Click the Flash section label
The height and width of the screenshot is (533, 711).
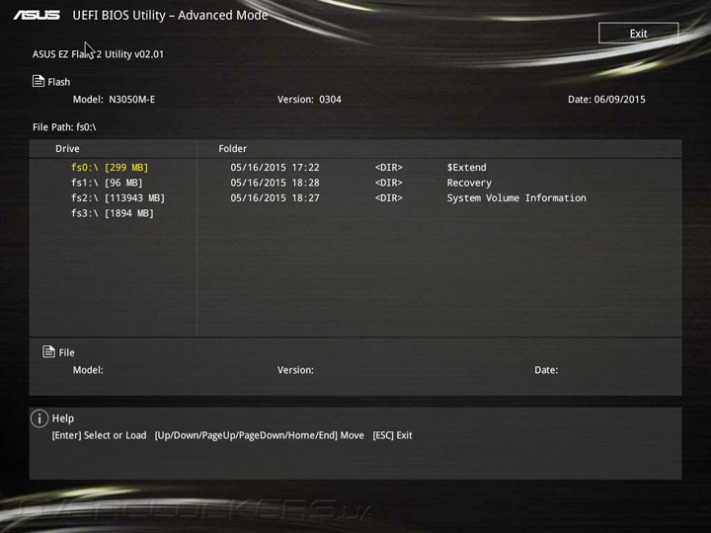click(59, 82)
